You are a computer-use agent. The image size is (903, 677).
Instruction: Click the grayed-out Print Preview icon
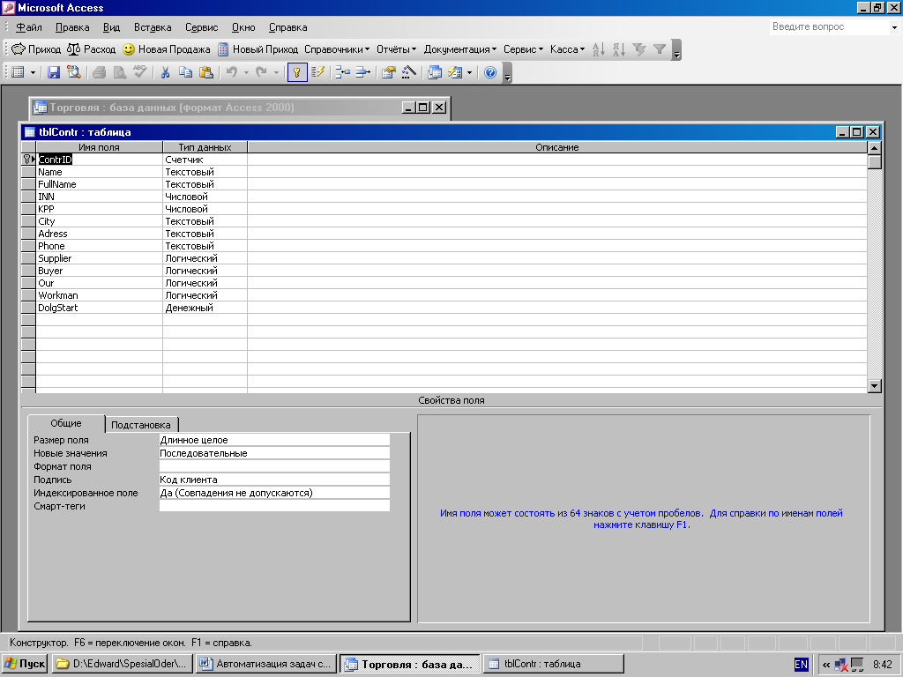tap(119, 72)
